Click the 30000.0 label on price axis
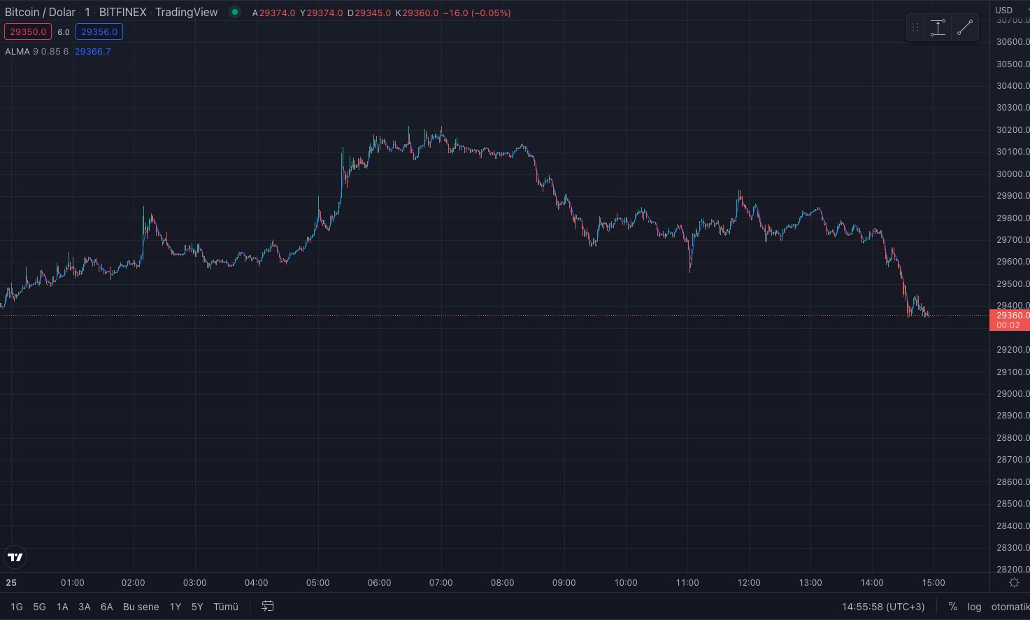 coord(1013,174)
